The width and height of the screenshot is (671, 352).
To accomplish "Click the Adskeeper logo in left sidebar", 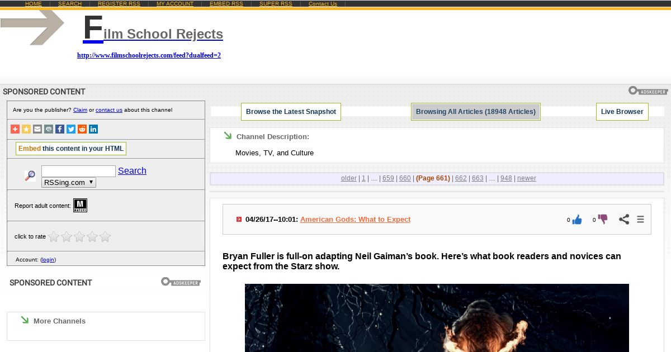I will click(181, 282).
